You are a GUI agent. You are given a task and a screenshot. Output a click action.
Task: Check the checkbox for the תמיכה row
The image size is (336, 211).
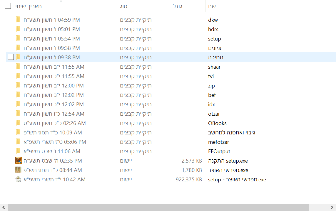click(x=11, y=57)
